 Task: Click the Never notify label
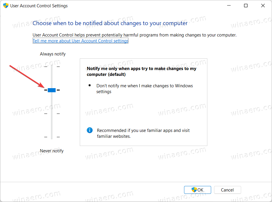[52, 151]
